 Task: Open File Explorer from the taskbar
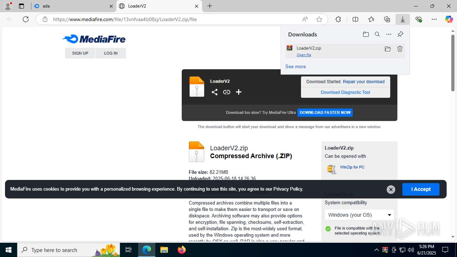[x=164, y=250]
